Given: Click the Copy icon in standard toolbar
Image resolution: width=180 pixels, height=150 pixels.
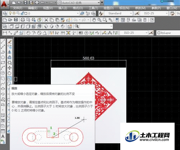Looking at the screenshot, I should pyautogui.click(x=52, y=20).
